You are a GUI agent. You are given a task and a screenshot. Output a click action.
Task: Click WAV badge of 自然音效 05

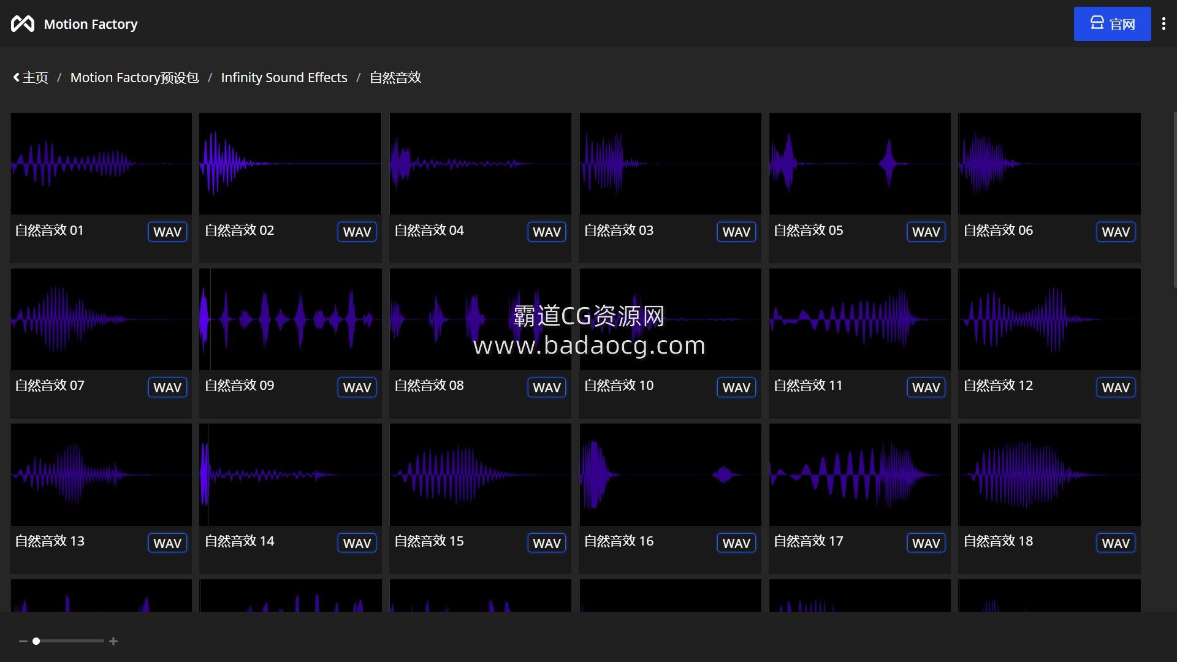pyautogui.click(x=926, y=232)
